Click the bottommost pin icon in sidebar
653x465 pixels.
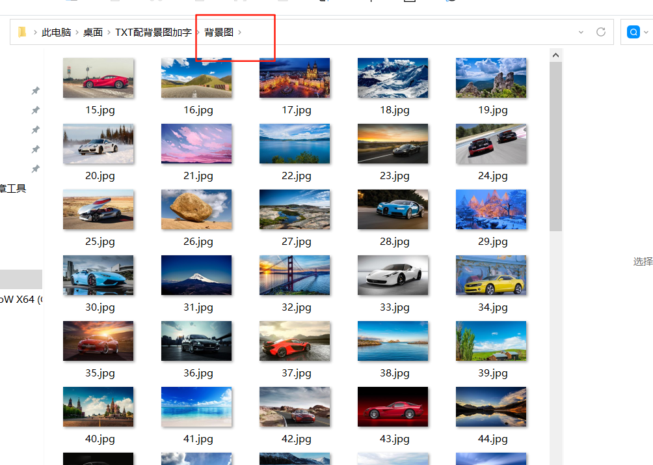[x=36, y=169]
